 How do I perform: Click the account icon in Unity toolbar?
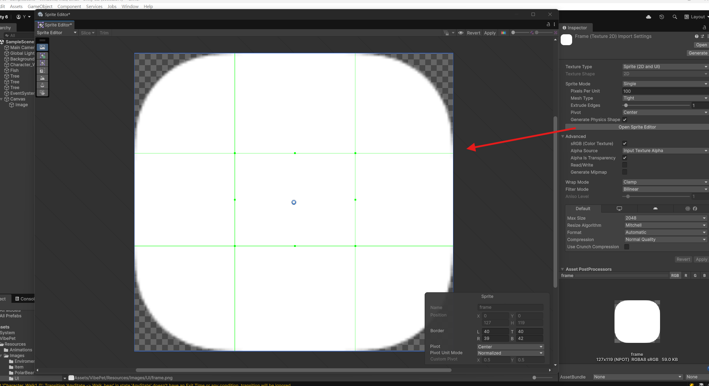pyautogui.click(x=19, y=17)
